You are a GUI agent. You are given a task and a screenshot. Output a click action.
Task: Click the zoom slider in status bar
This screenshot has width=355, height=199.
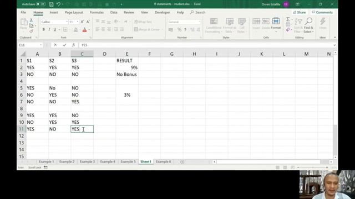[312, 167]
